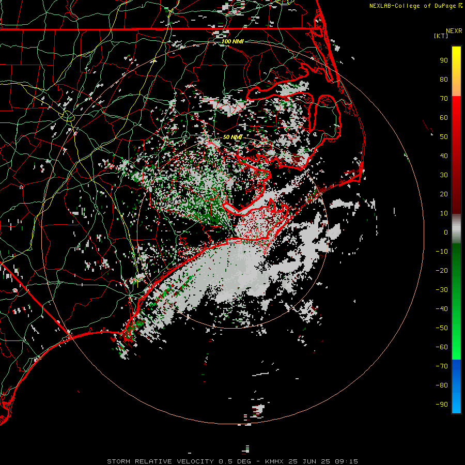This screenshot has height=465, width=465.
Task: Click the -20 scale label
Action: click(x=442, y=271)
